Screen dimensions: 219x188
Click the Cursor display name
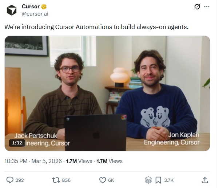coord(31,7)
